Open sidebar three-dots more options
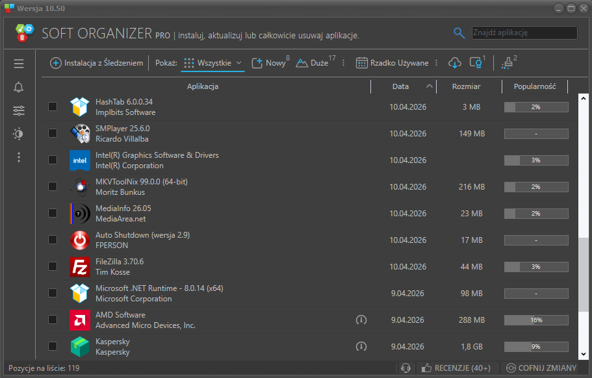The height and width of the screenshot is (378, 592). click(18, 157)
